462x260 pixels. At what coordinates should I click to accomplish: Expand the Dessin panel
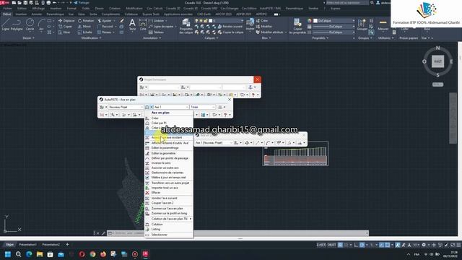pyautogui.click(x=29, y=38)
